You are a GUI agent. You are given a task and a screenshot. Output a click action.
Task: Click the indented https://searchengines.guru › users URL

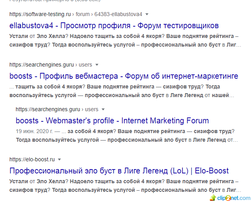tap(57, 109)
